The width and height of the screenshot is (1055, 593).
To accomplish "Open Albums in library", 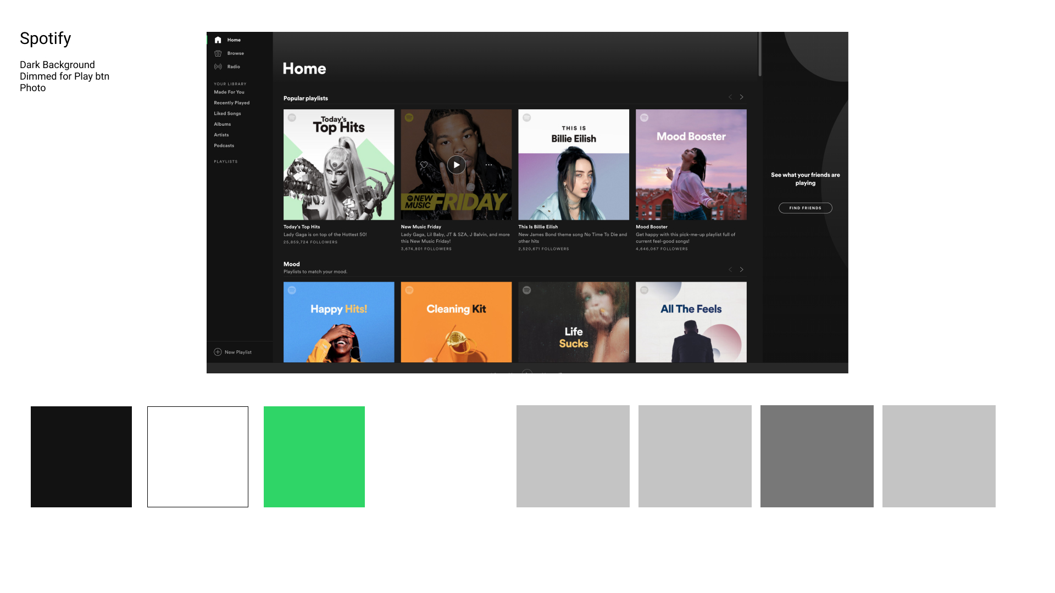I will (x=223, y=124).
